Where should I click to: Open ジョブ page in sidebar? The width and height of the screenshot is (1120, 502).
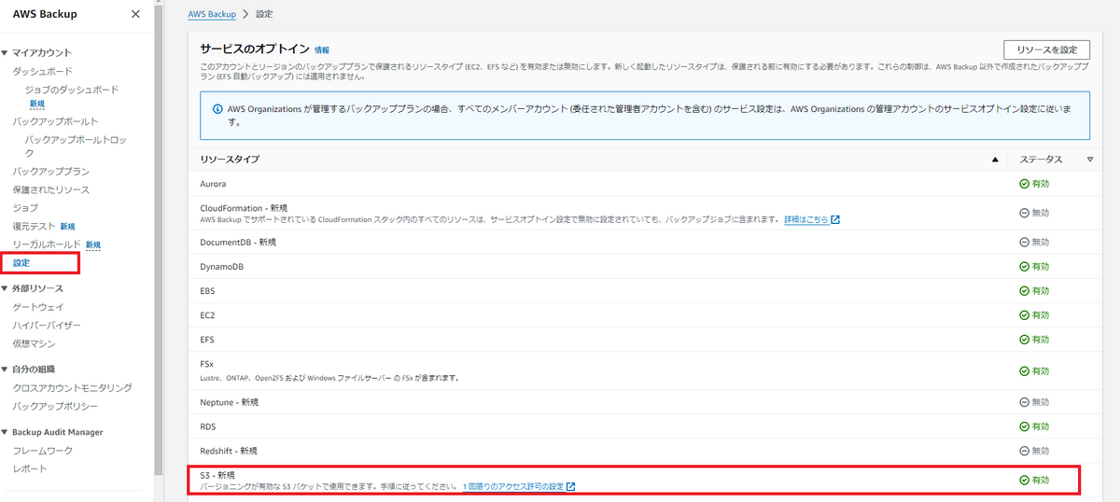[25, 207]
